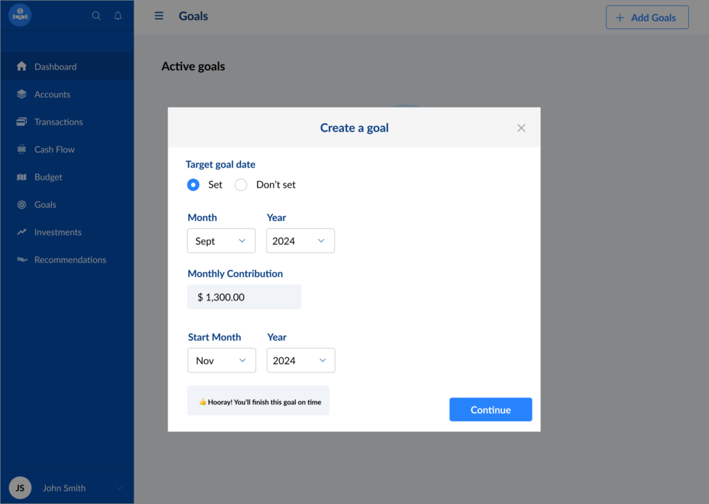This screenshot has height=504, width=709.
Task: Choose Don't set for target goal date
Action: [x=240, y=185]
